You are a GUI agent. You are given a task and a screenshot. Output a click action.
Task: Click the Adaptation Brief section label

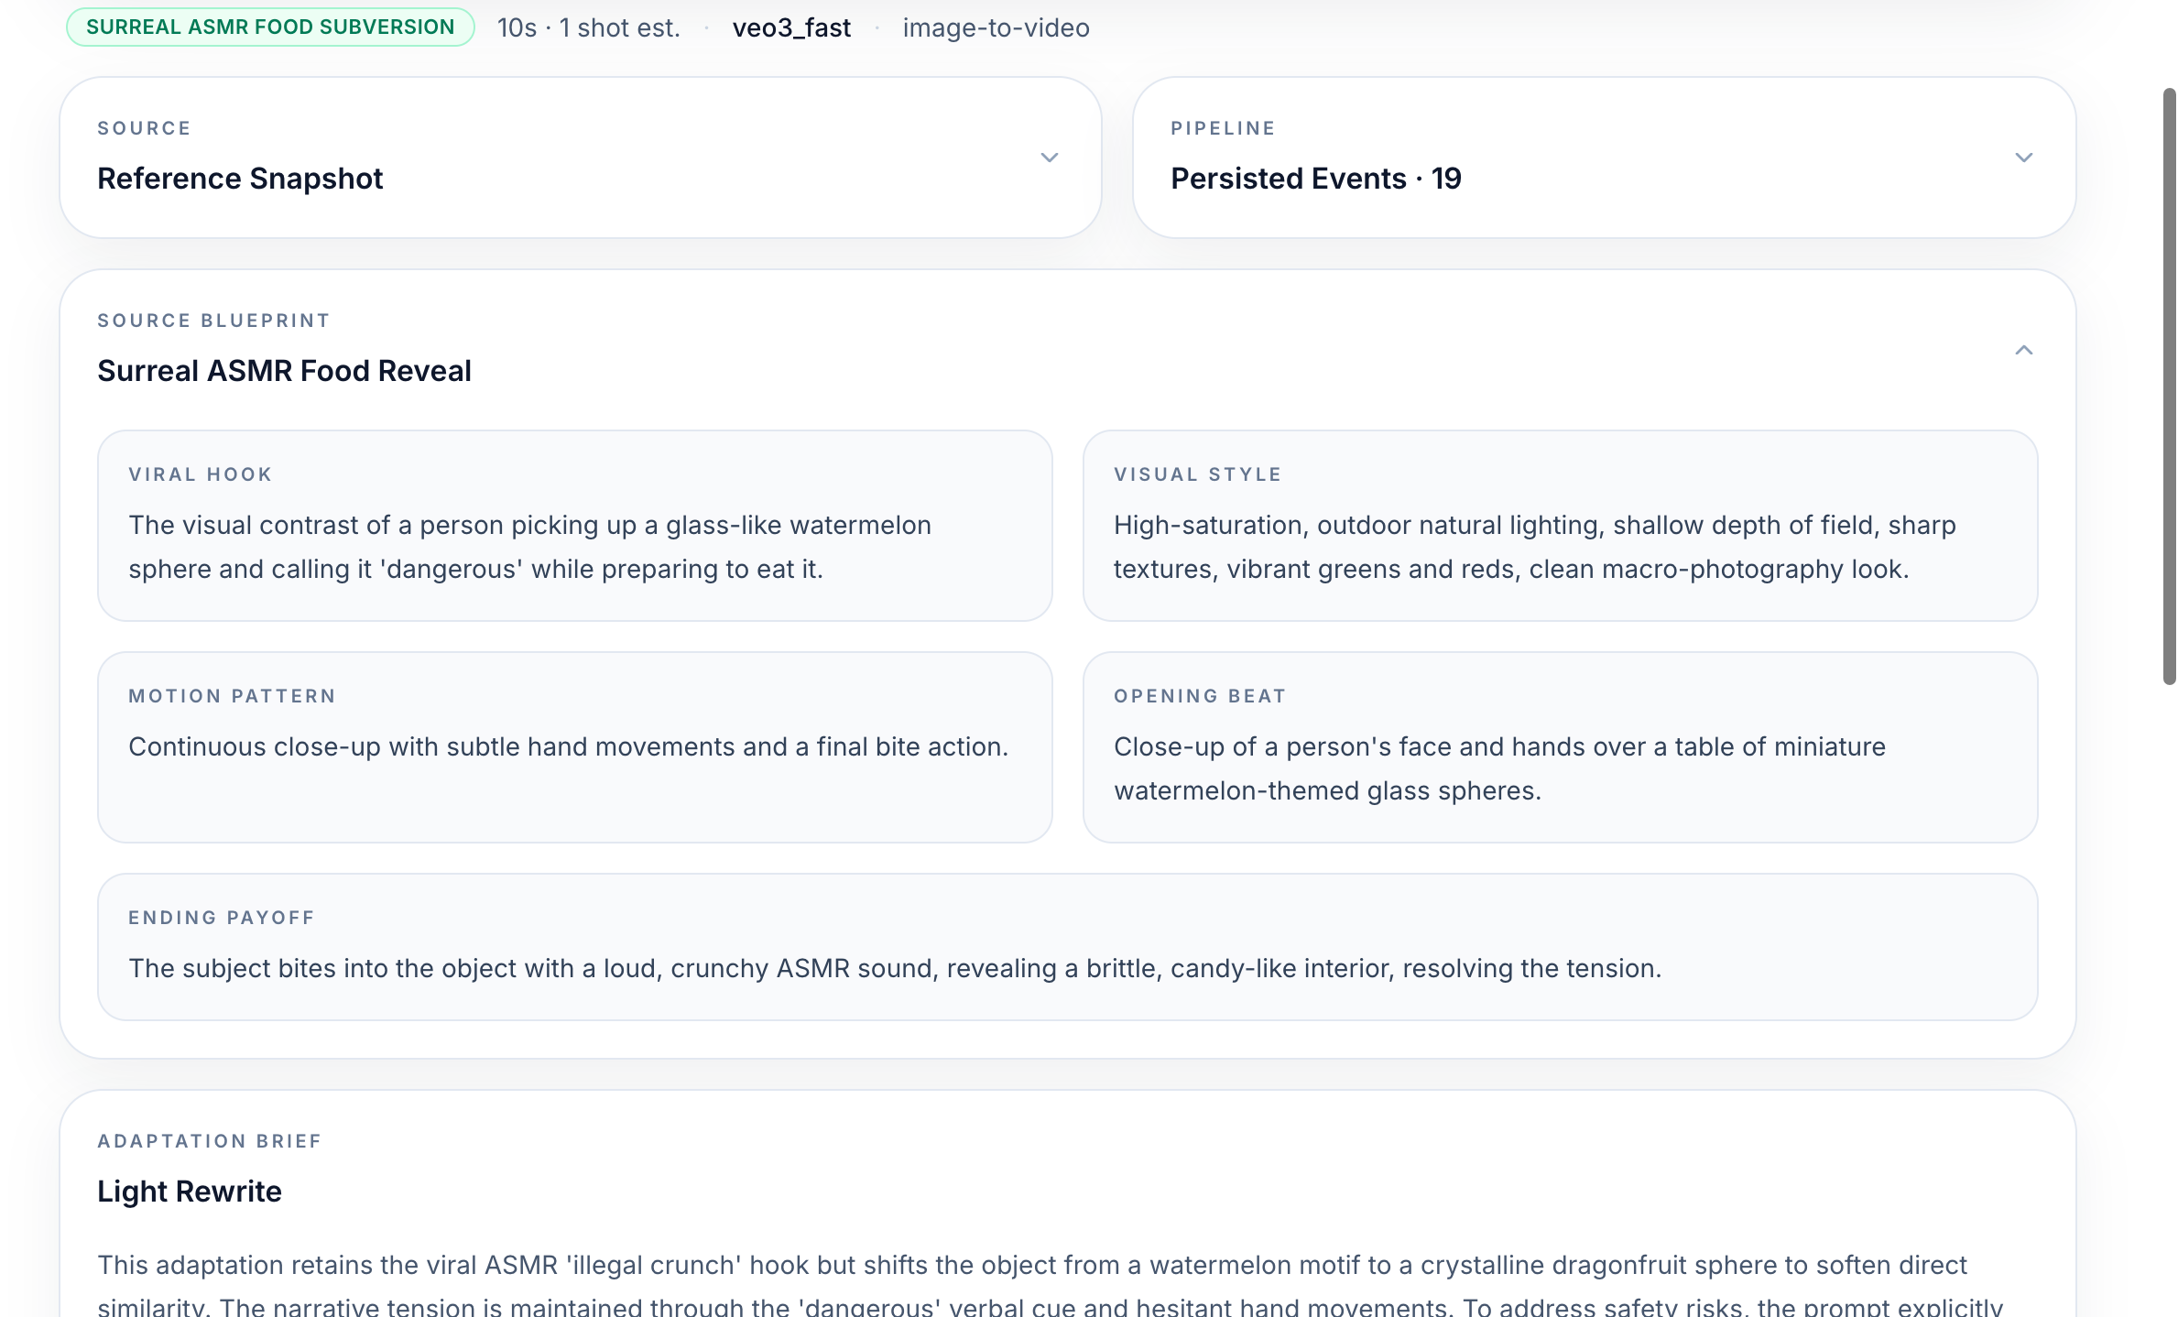point(210,1141)
